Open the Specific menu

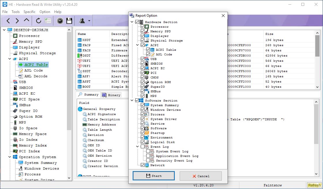[x=29, y=12]
